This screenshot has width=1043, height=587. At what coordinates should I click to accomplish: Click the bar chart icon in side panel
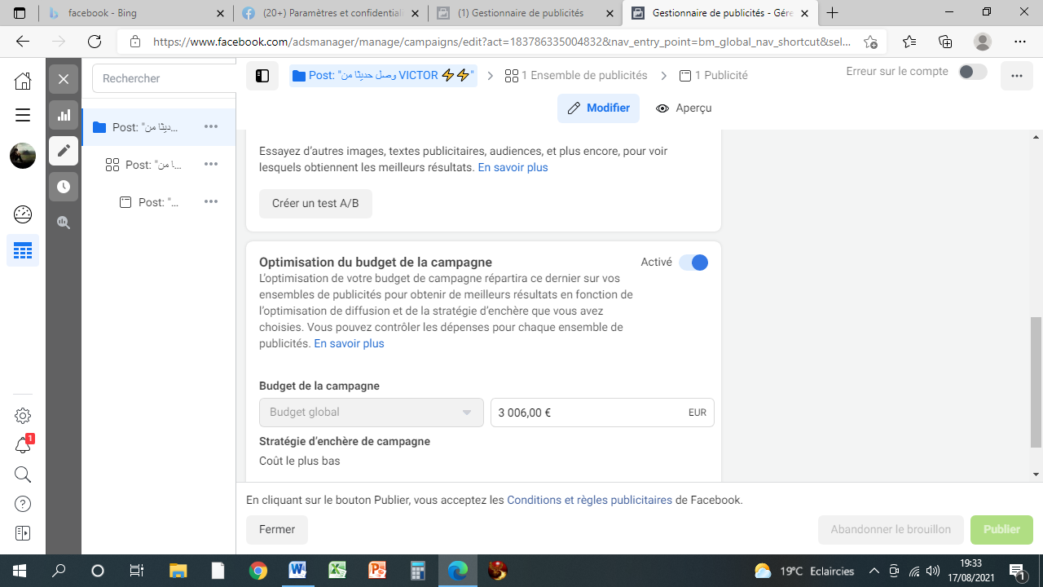tap(64, 115)
